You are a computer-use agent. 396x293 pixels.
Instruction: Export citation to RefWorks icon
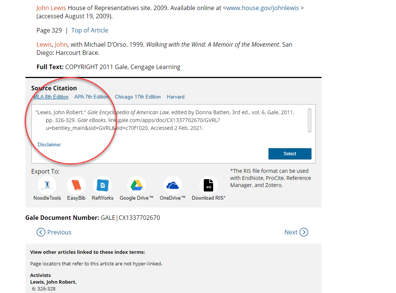(102, 185)
